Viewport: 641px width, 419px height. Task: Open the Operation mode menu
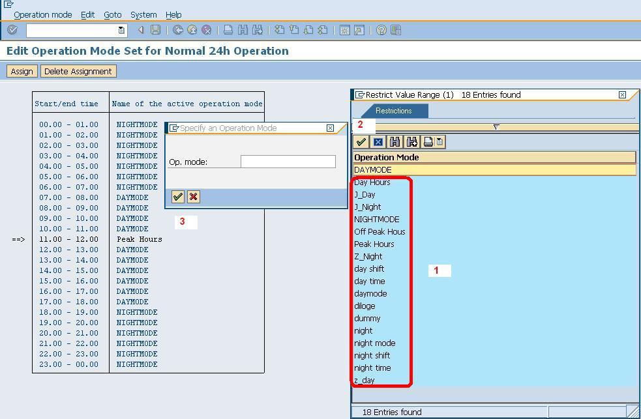(x=43, y=14)
